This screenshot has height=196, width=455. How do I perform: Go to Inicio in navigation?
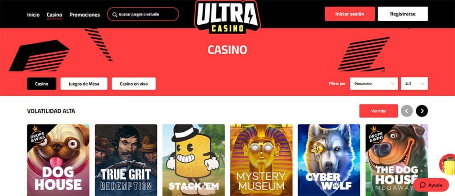pos(33,15)
